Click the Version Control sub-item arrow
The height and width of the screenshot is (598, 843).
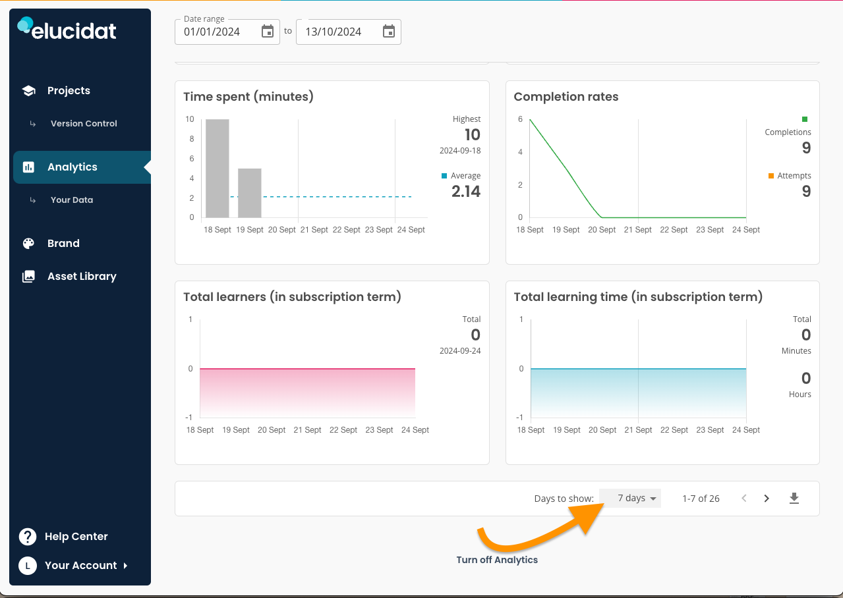[x=33, y=124]
